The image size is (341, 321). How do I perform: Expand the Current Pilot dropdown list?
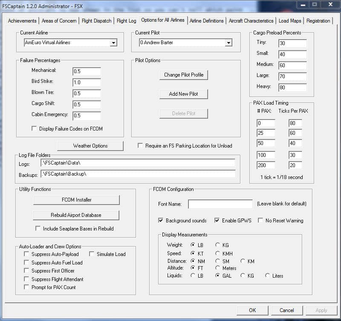[228, 43]
